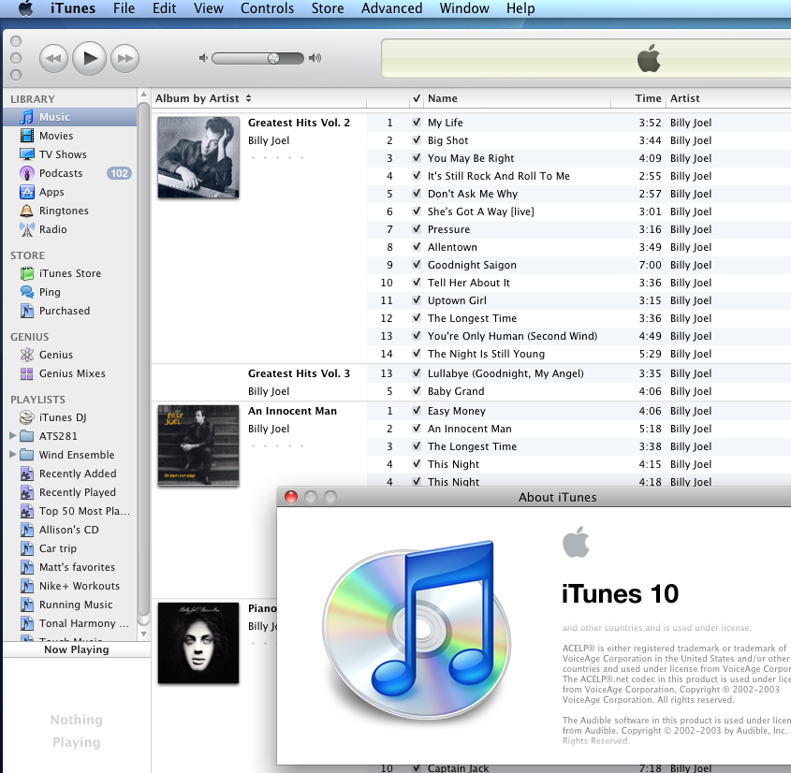Uncheck the My Life song checkbox
Viewport: 791px width, 773px height.
417,122
